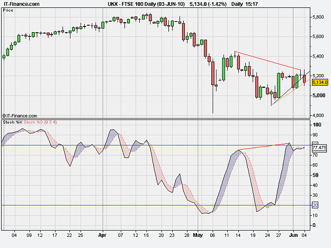Click the 22 date label on the time axis
The height and width of the screenshot is (248, 331).
tap(69, 235)
